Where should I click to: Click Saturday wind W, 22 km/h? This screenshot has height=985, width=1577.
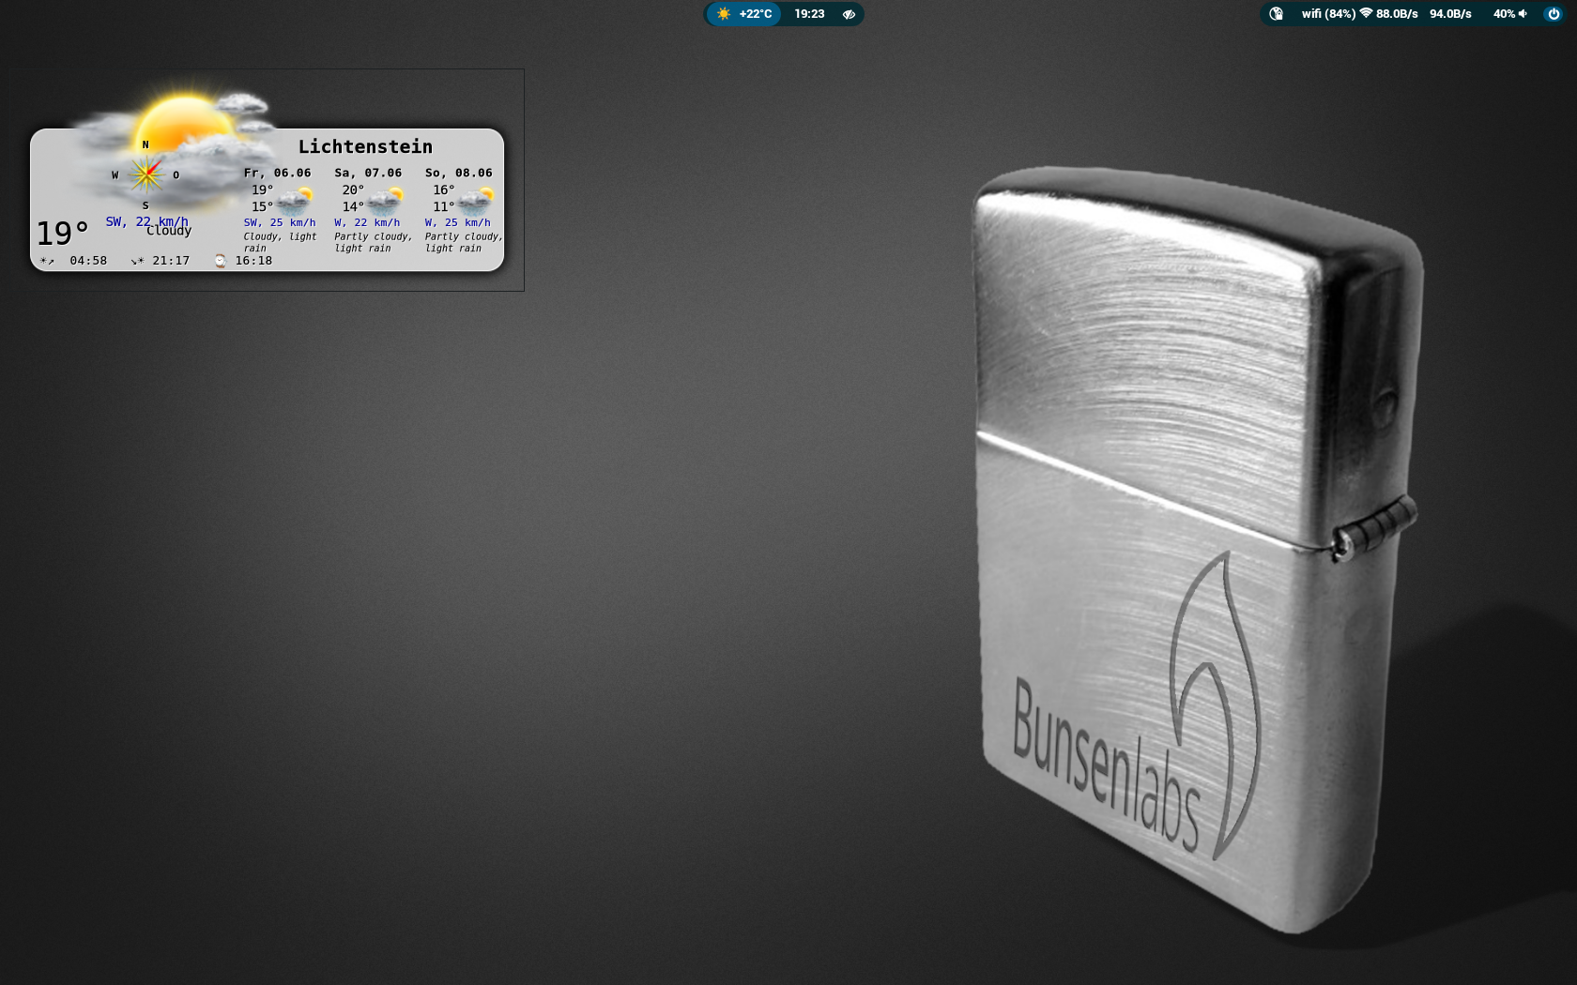click(x=367, y=222)
